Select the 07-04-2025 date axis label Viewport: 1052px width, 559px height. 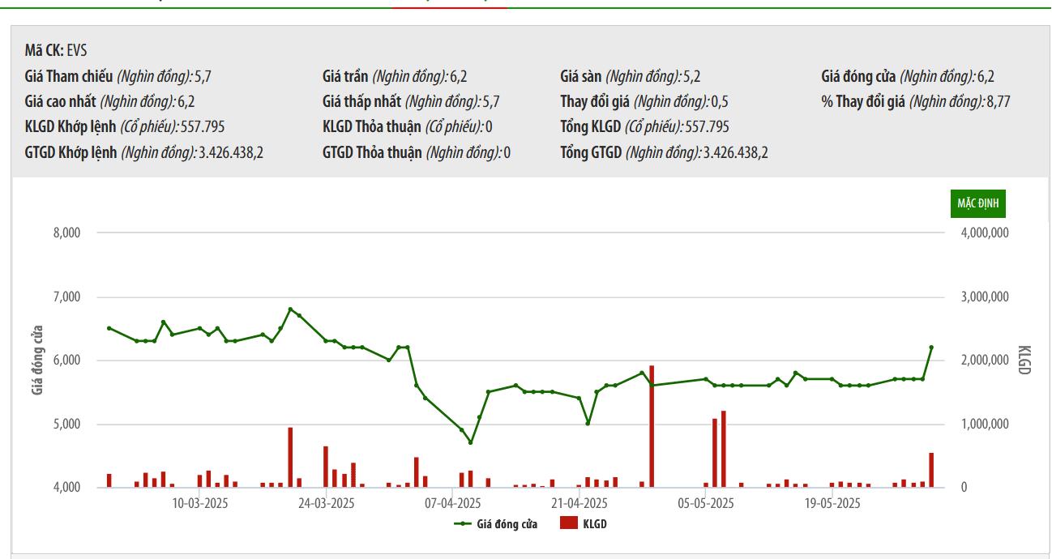(x=453, y=503)
